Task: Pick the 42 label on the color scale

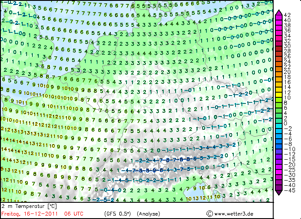Action: click(287, 15)
